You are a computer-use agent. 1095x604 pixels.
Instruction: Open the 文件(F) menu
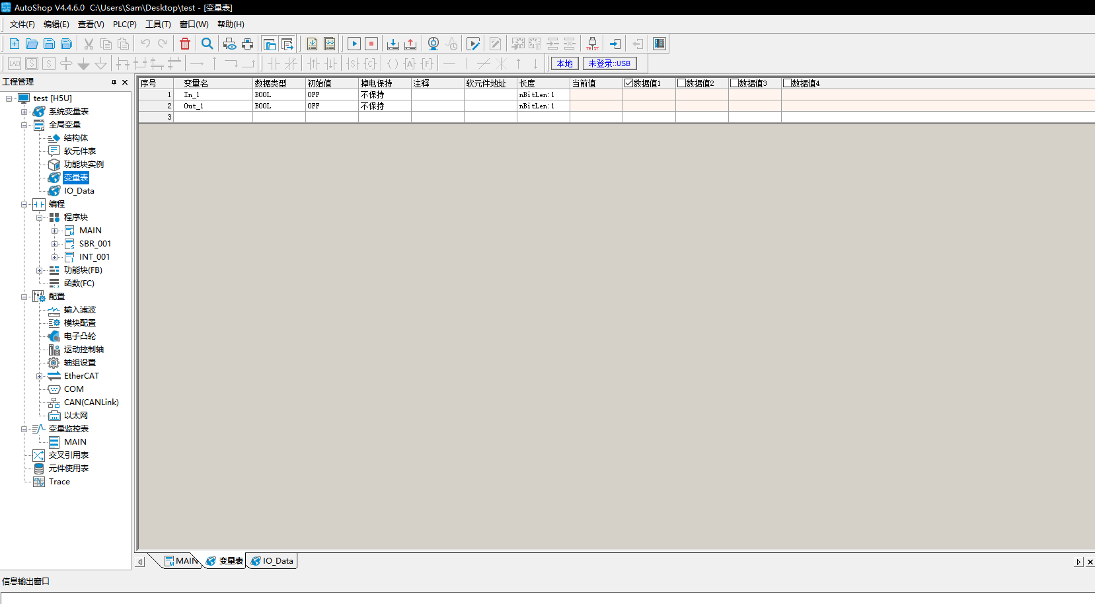click(x=22, y=24)
